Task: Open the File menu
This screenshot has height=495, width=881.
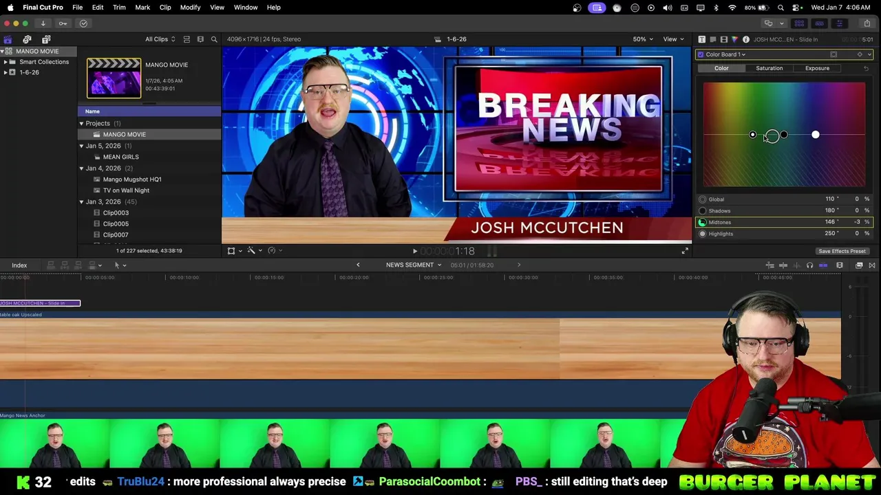Action: coord(78,8)
